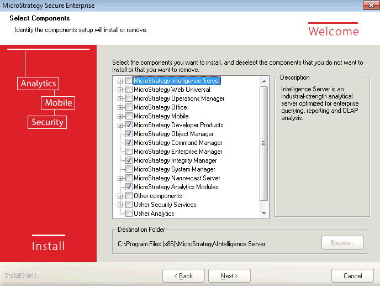Screen dimensions: 380x286
Task: Expand the MicroStrategy Mobile node
Action: point(120,116)
